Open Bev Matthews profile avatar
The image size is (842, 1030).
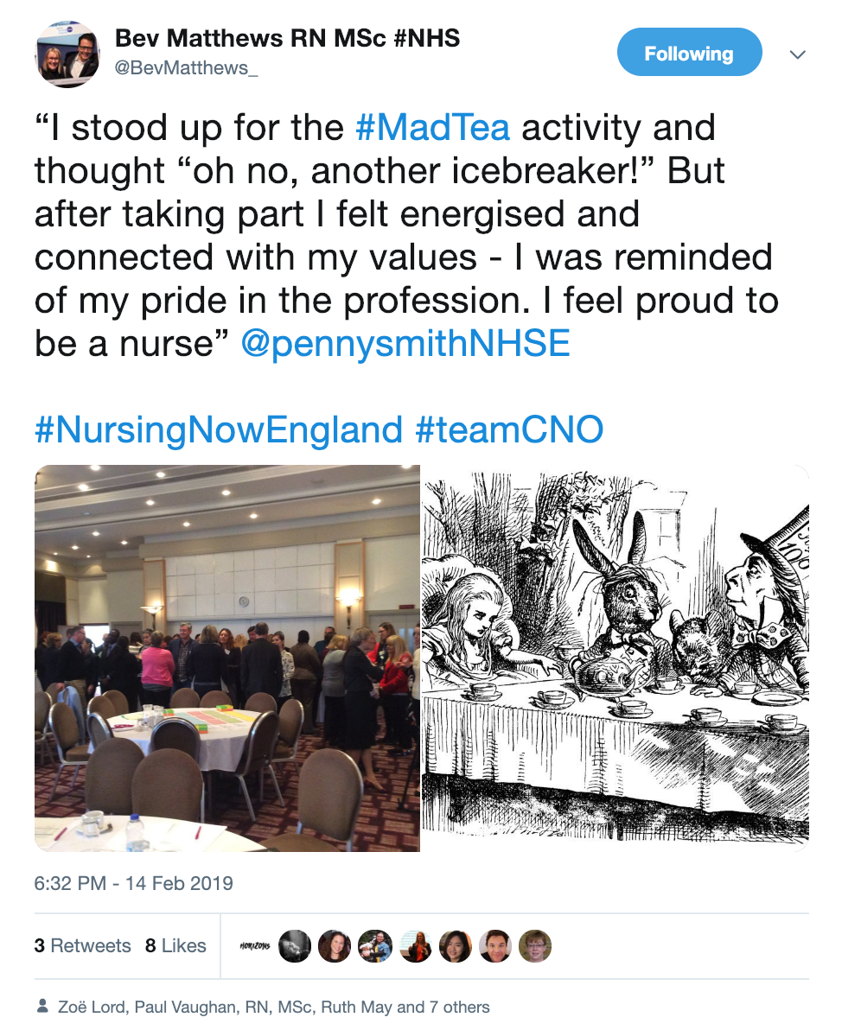point(67,54)
